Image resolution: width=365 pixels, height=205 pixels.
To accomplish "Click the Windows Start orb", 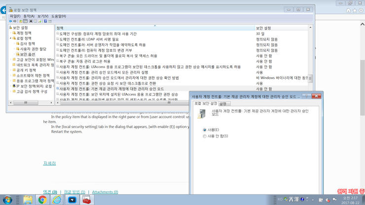I will click(x=7, y=200).
